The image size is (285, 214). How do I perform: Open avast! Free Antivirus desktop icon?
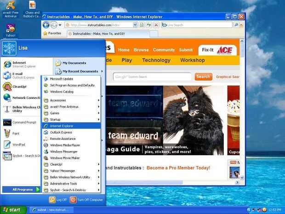click(11, 9)
